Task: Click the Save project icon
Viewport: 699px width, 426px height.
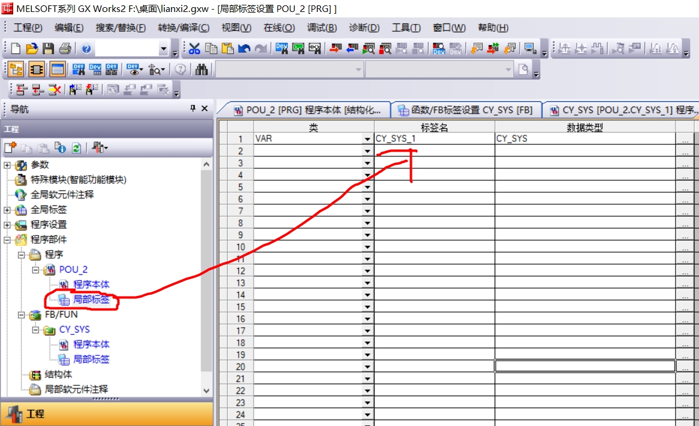Action: click(49, 49)
